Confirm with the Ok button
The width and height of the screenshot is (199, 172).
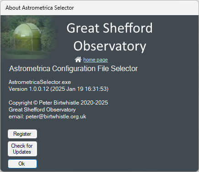tap(22, 164)
